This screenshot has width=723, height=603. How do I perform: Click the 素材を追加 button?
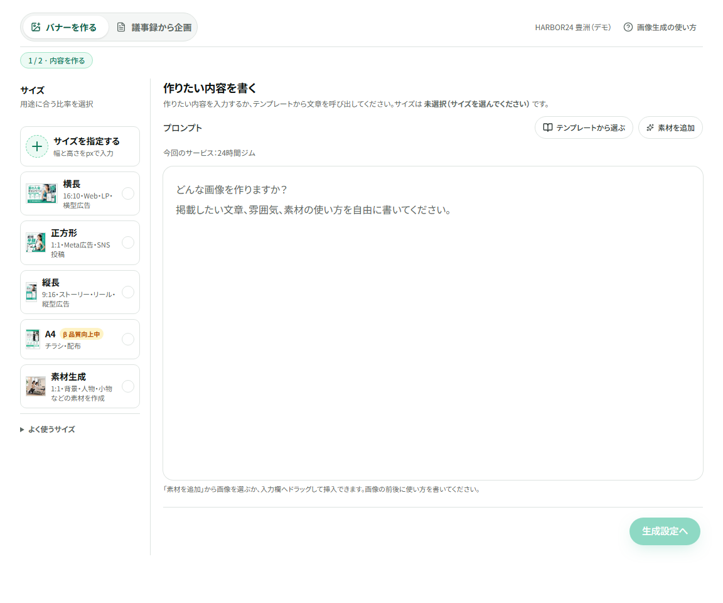(x=670, y=128)
